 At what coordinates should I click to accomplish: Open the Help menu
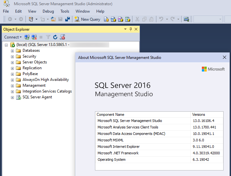click(x=100, y=11)
